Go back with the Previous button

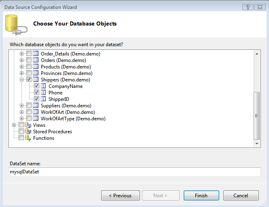pyautogui.click(x=120, y=196)
